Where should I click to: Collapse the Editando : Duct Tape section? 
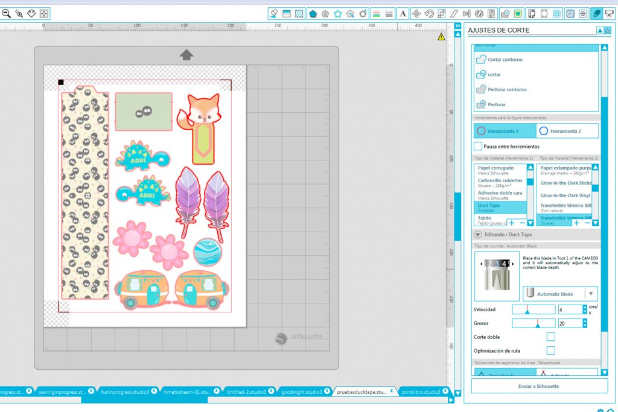coord(478,235)
